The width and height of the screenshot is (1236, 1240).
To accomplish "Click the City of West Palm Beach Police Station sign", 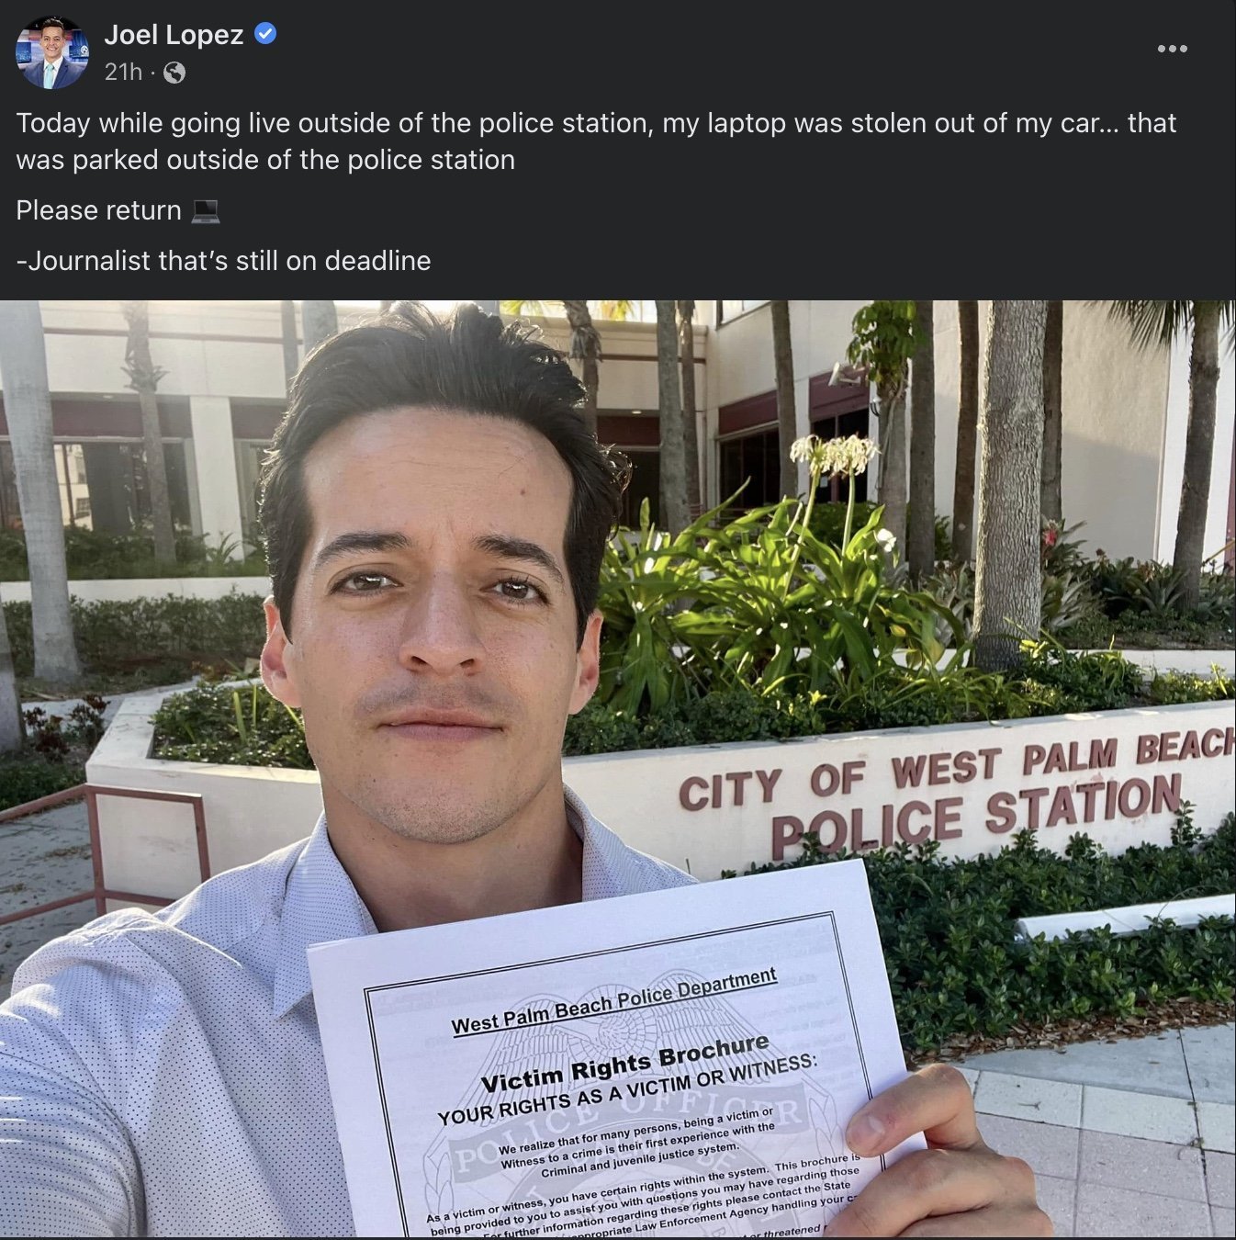I will (955, 790).
